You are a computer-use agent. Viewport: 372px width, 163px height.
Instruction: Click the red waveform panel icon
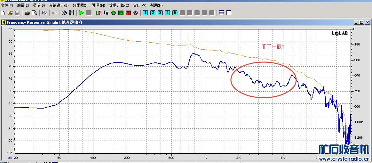coord(128,13)
